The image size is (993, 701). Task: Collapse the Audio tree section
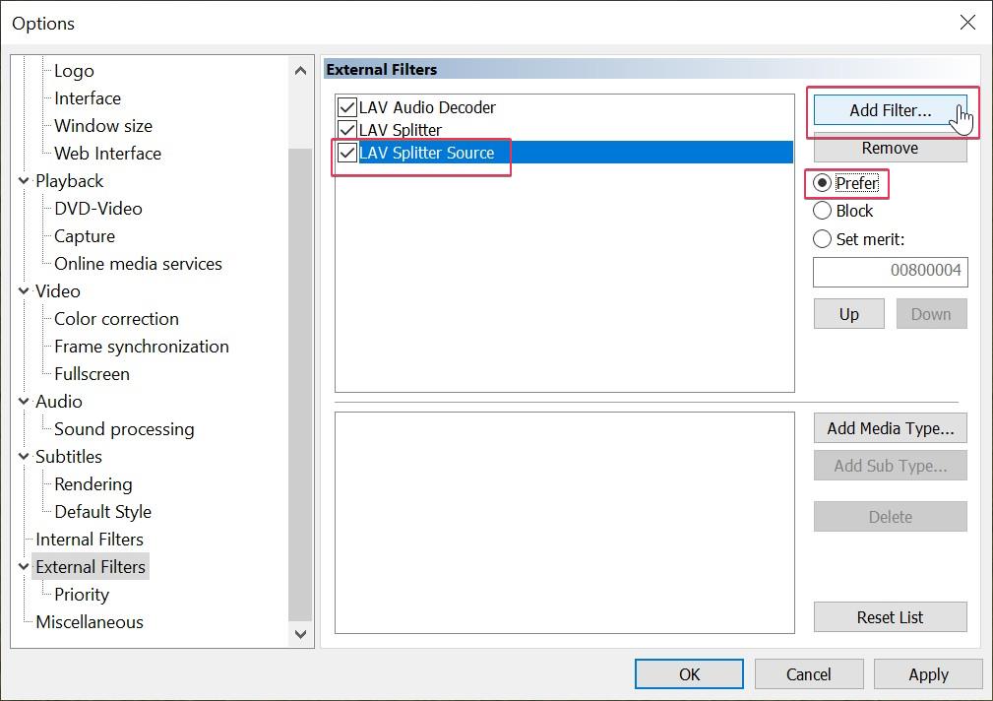(23, 401)
